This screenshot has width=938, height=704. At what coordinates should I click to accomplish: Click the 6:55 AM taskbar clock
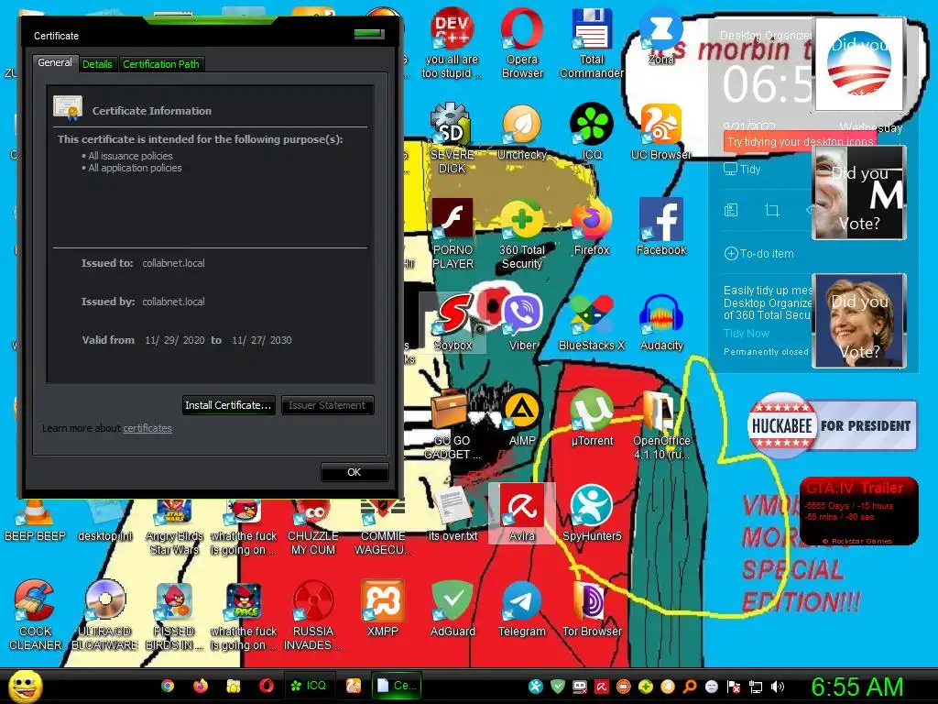pyautogui.click(x=856, y=687)
